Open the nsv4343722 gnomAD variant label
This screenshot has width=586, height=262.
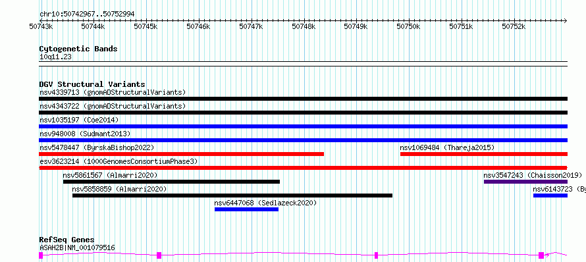[113, 106]
